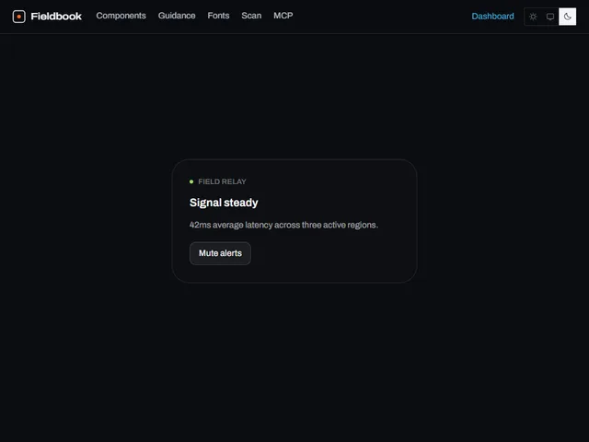Viewport: 589px width, 442px height.
Task: Activate dark theme moon icon
Action: tap(567, 17)
